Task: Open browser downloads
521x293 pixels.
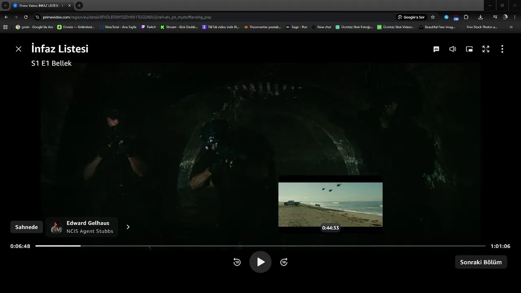Action: pos(481,17)
